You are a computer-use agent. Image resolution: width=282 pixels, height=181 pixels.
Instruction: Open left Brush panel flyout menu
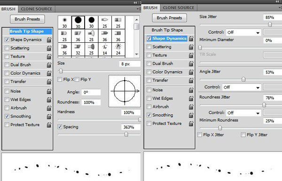point(139,9)
